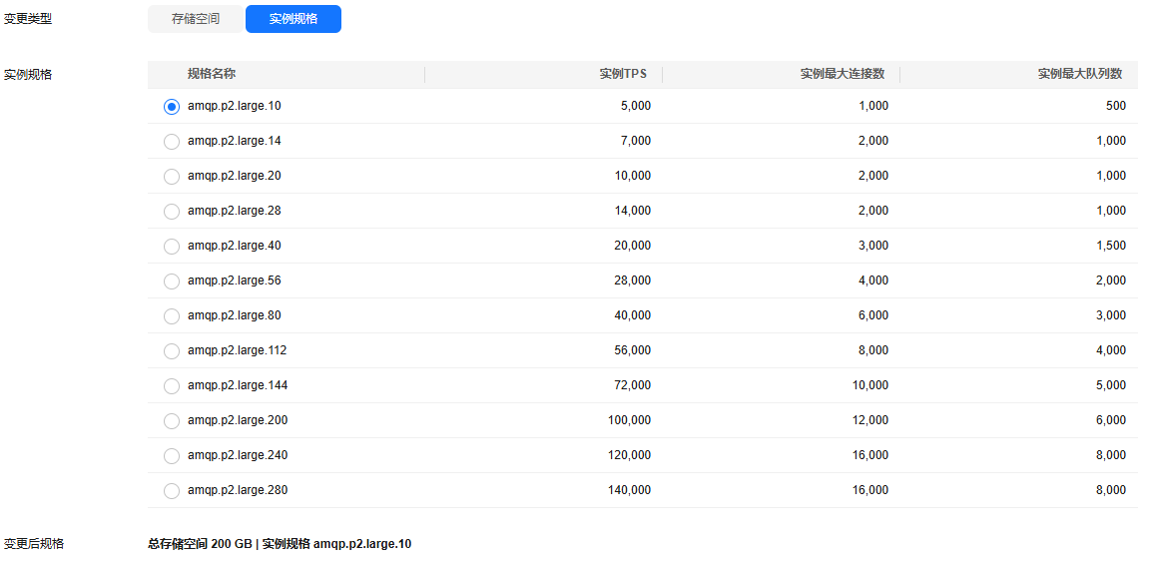Click the 140,000 TPS value cell
The height and width of the screenshot is (562, 1154).
629,490
